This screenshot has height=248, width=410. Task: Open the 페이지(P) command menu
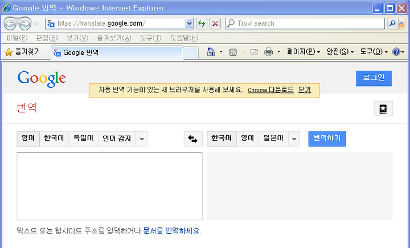[x=304, y=52]
